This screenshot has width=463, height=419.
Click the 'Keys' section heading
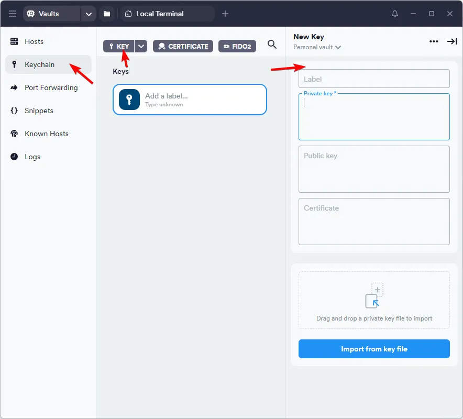coord(120,71)
